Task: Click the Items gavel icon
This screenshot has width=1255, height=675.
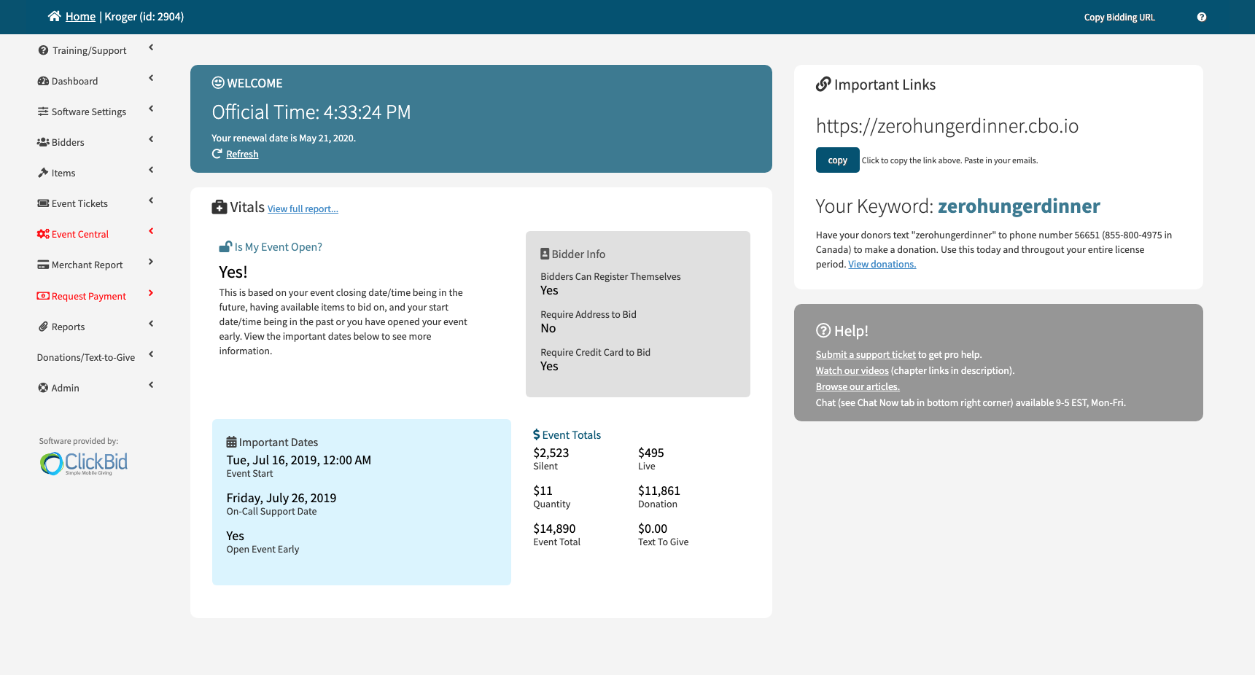Action: point(43,173)
